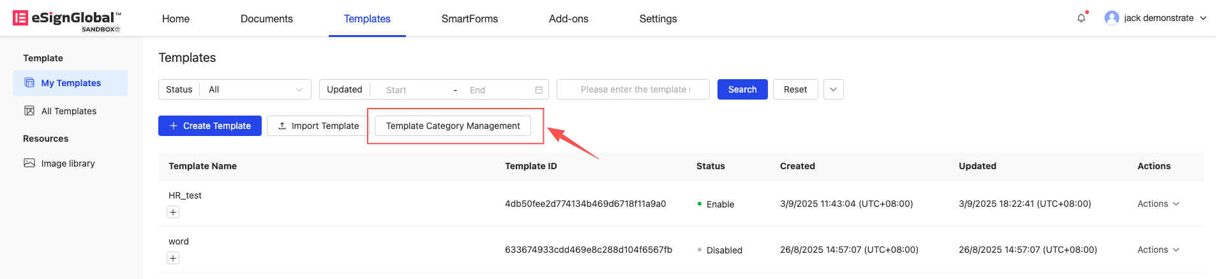This screenshot has width=1216, height=279.
Task: Click the template name search field
Action: (x=633, y=89)
